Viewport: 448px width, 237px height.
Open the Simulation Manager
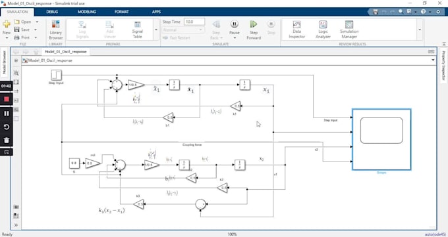tap(349, 30)
